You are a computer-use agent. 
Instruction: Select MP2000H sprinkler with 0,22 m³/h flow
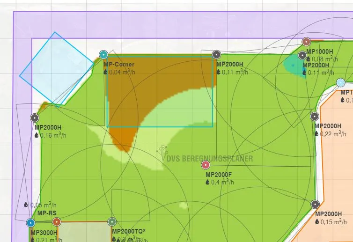pyautogui.click(x=315, y=117)
